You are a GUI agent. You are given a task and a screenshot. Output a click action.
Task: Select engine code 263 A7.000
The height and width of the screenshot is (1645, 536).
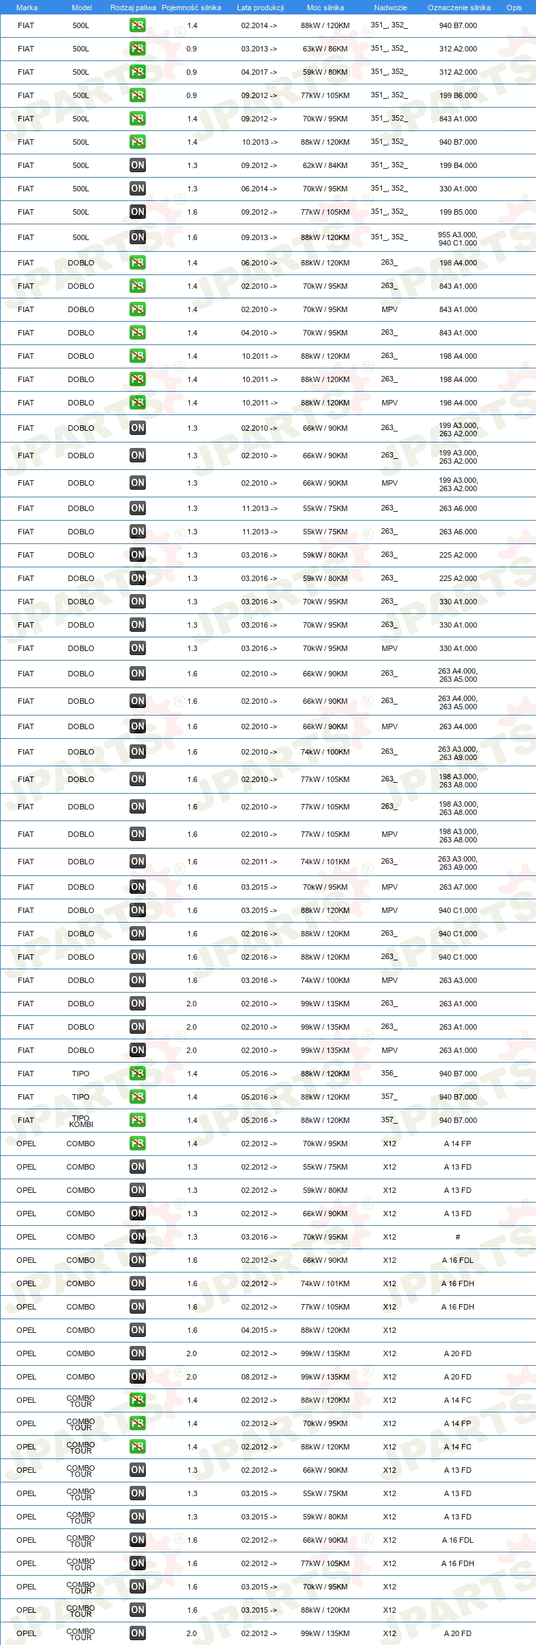click(x=458, y=887)
